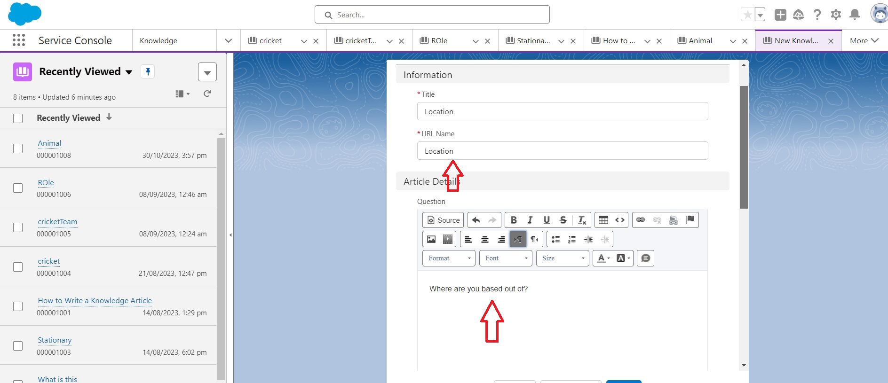Open the text color picker
Viewport: 888px width, 383px height.
click(x=603, y=258)
